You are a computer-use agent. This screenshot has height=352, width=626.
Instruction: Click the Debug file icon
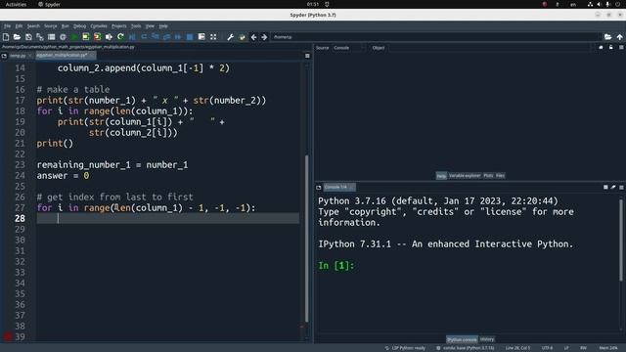coord(132,37)
